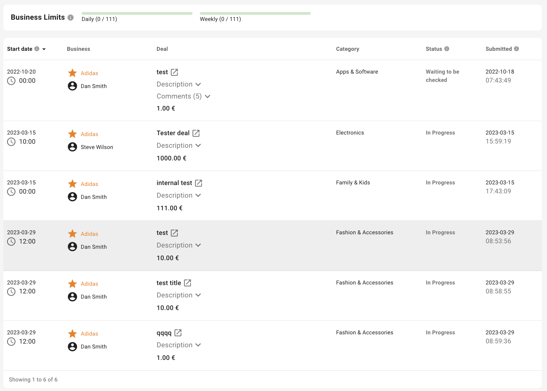The height and width of the screenshot is (391, 547).
Task: Open the Adidas link in the Electronics row
Action: [x=89, y=134]
